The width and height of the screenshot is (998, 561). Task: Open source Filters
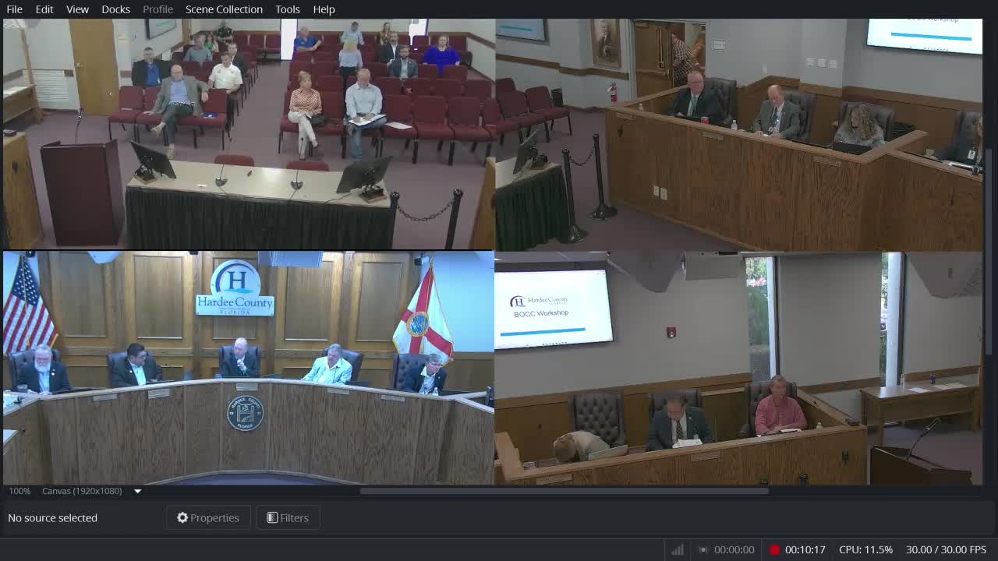(288, 517)
